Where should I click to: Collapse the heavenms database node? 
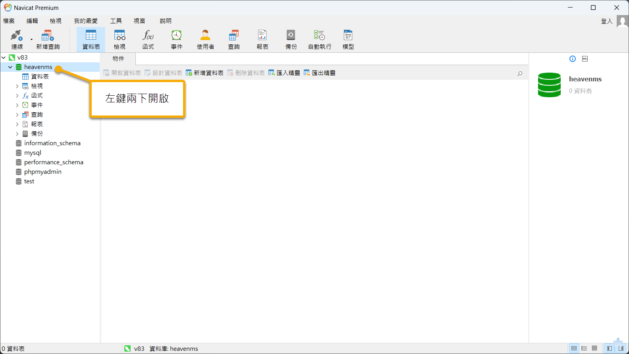pos(10,67)
